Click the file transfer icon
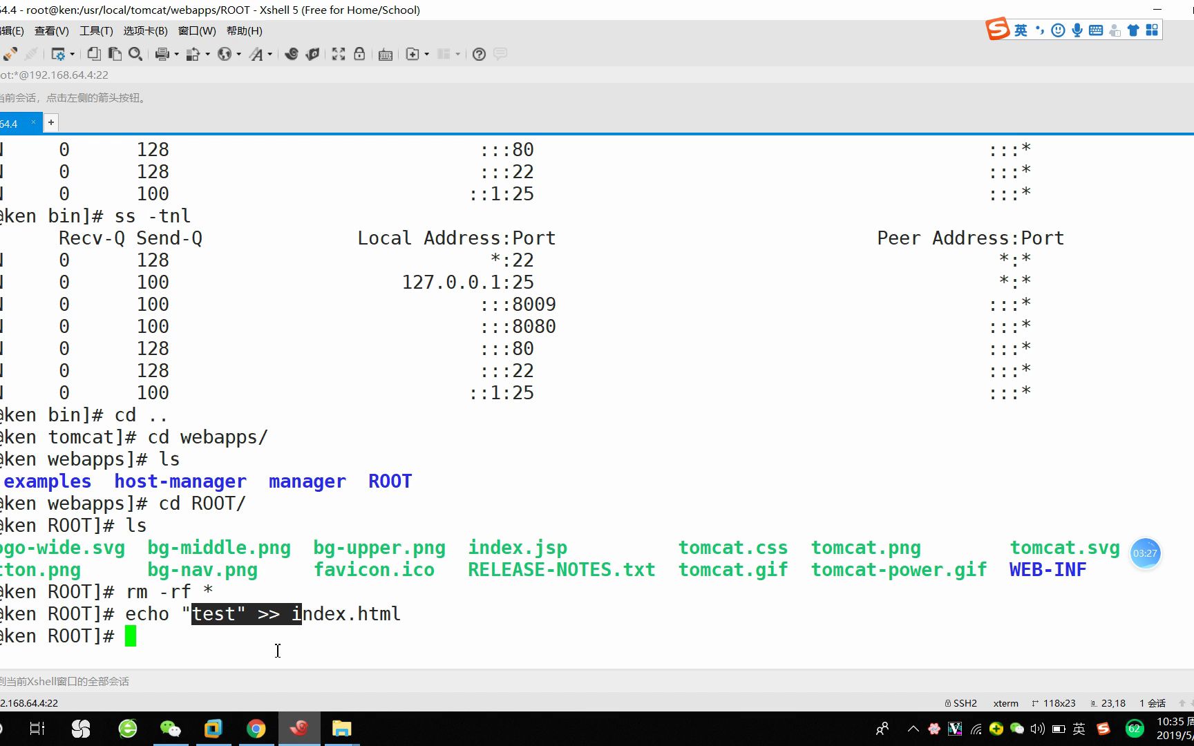Screen dimensions: 1194x746 click(x=193, y=54)
